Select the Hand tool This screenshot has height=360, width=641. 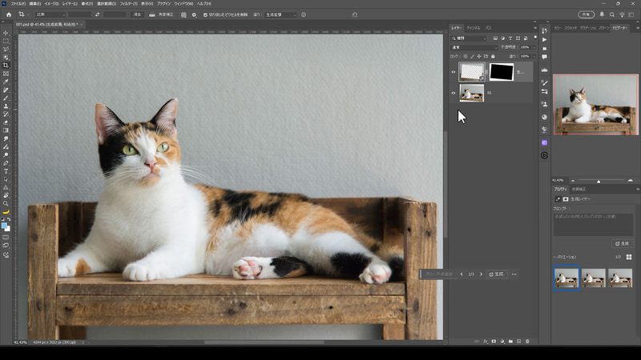[x=6, y=195]
